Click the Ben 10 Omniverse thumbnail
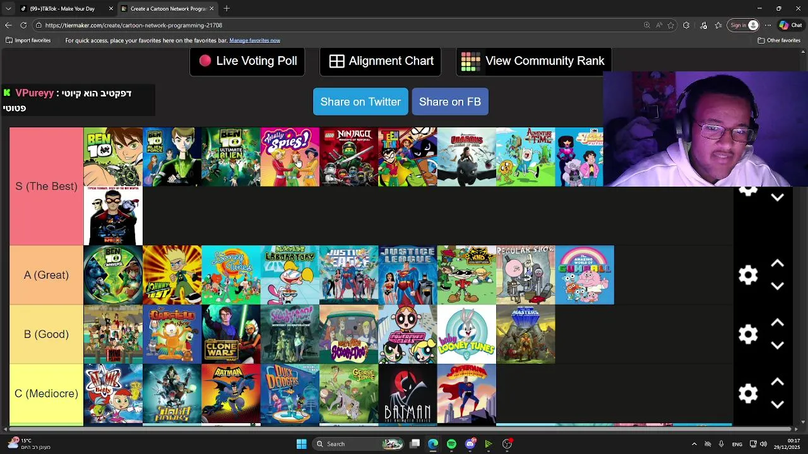The height and width of the screenshot is (454, 808). coord(113,275)
